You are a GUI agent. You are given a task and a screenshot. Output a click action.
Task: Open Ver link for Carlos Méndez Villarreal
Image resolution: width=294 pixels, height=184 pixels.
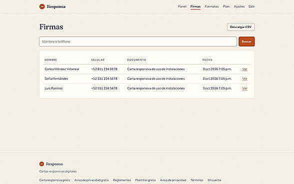(245, 69)
